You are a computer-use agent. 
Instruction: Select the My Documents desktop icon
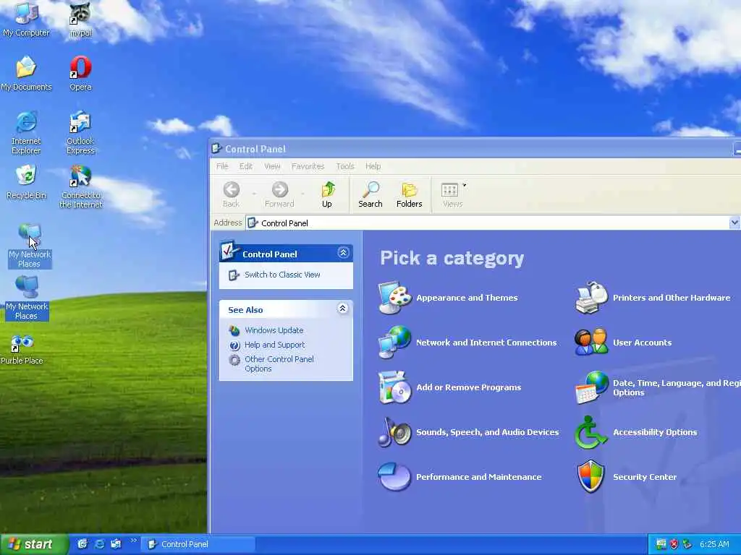27,73
